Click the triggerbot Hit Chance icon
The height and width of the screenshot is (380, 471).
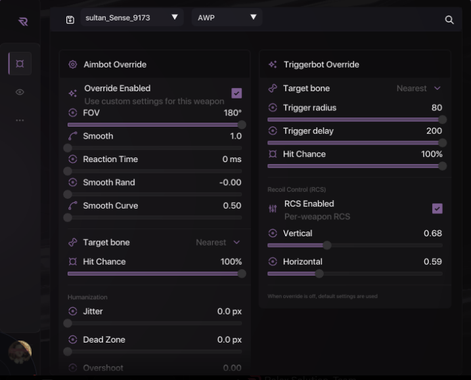coord(273,154)
